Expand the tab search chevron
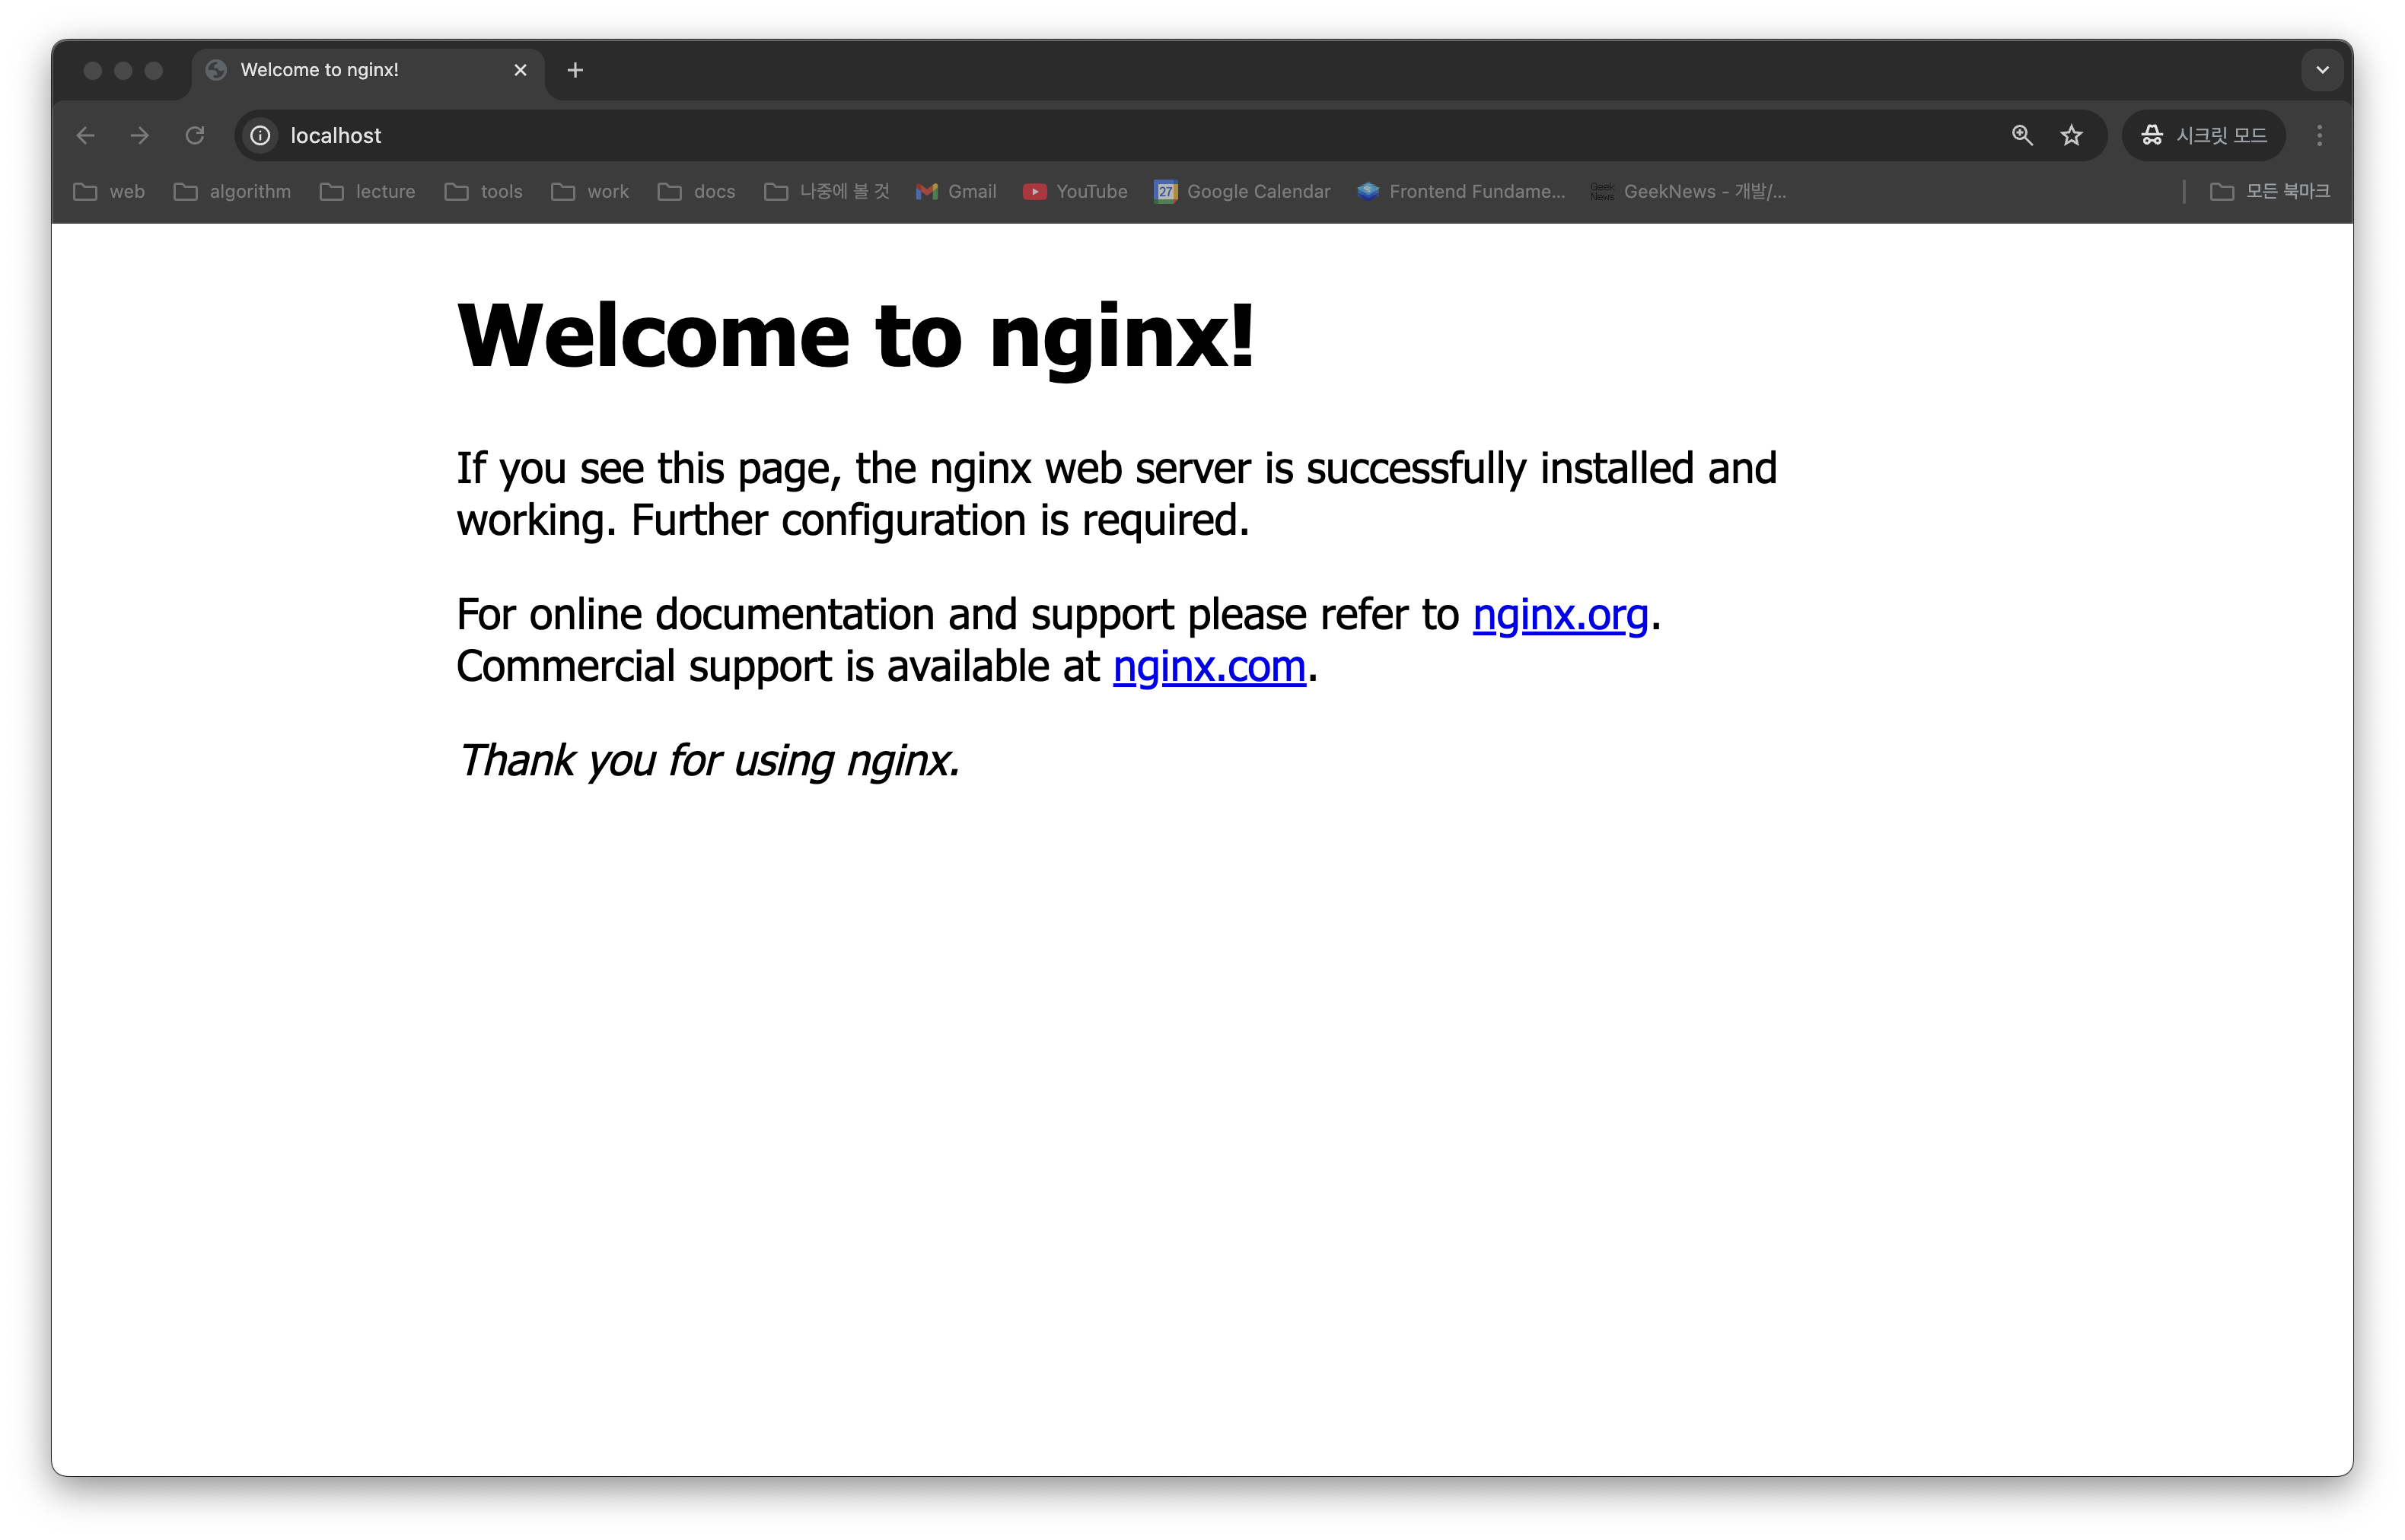The image size is (2405, 1540). click(x=2322, y=70)
